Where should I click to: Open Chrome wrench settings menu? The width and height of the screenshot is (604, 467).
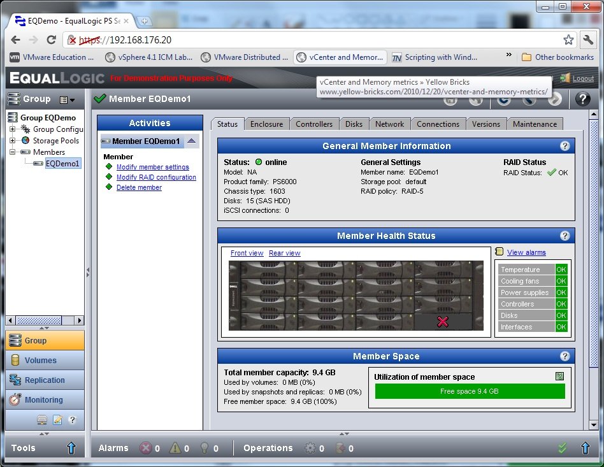point(588,40)
